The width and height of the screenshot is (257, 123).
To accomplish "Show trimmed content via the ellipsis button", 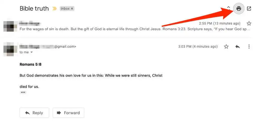I will 23,92.
